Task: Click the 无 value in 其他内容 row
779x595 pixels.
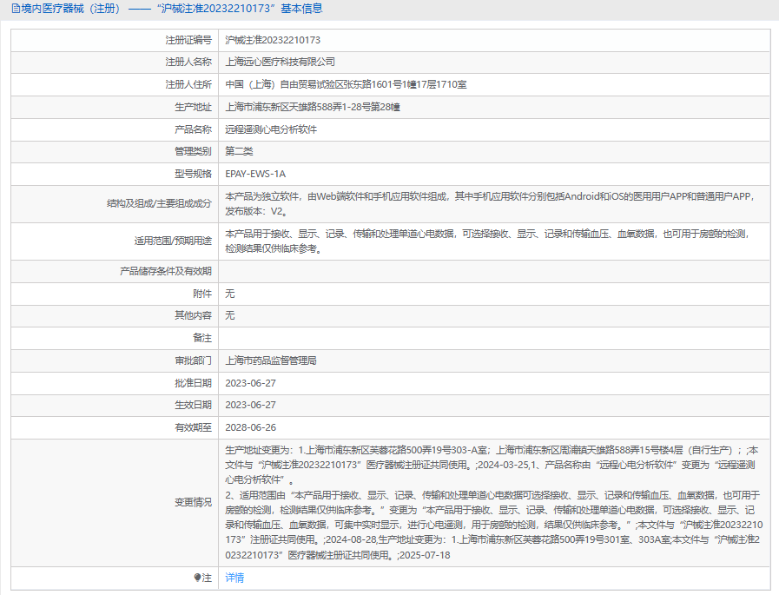Action: pos(230,315)
